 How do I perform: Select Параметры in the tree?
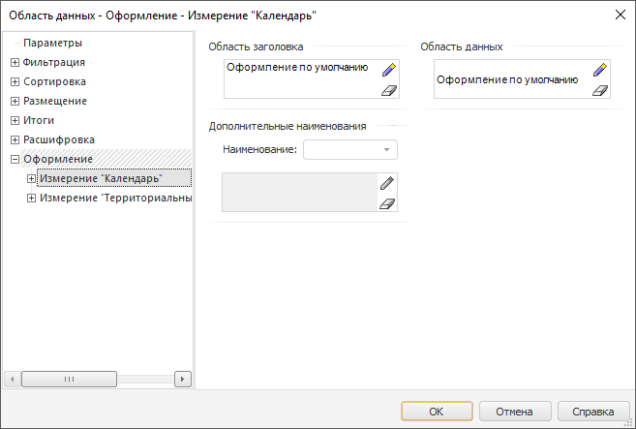[x=52, y=43]
